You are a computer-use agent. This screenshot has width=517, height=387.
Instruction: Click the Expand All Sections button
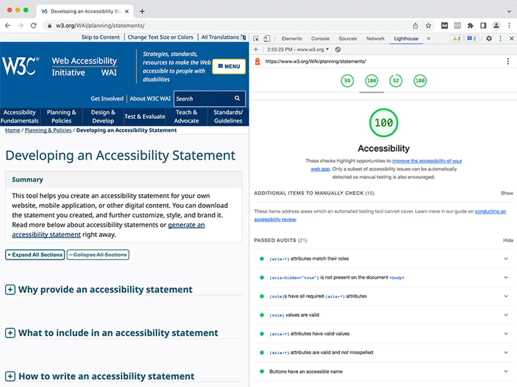click(x=35, y=255)
